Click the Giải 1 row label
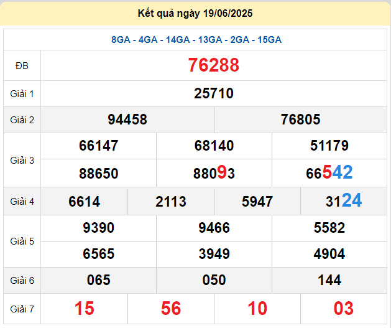Viewport: 391px width, 328px height. pos(22,94)
